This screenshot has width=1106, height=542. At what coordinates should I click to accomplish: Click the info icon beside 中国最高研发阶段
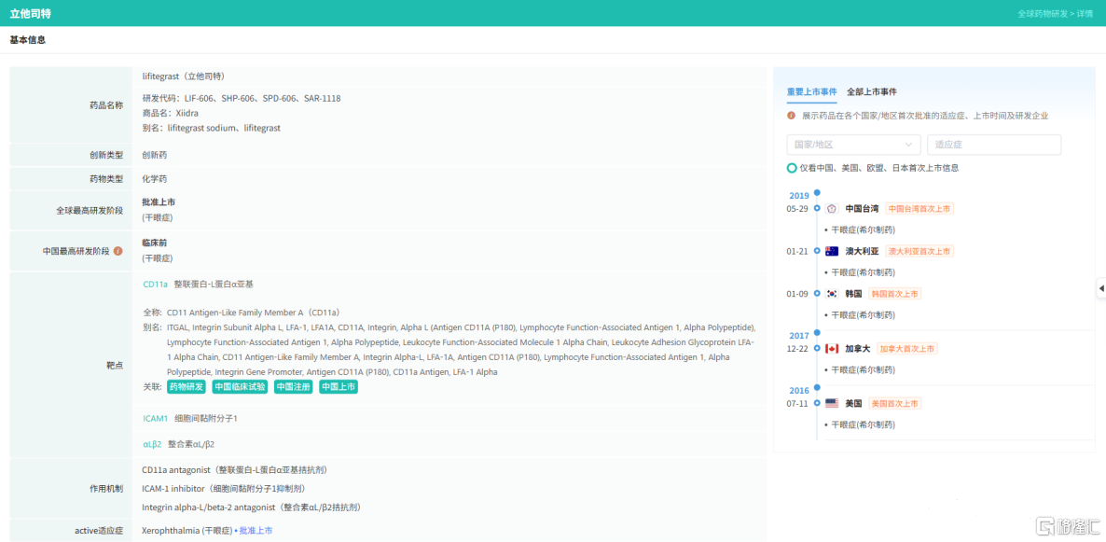click(x=118, y=251)
